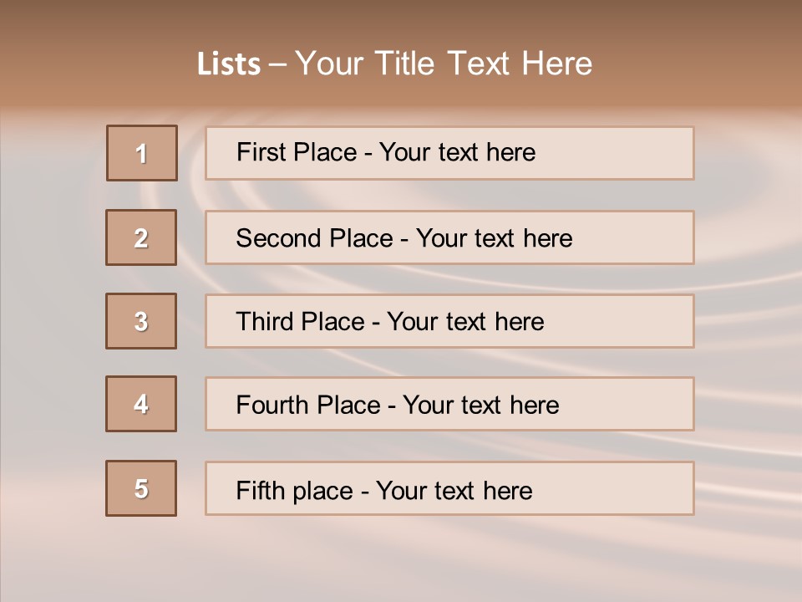Click empty slide background below the list
802x602 pixels.
401,560
